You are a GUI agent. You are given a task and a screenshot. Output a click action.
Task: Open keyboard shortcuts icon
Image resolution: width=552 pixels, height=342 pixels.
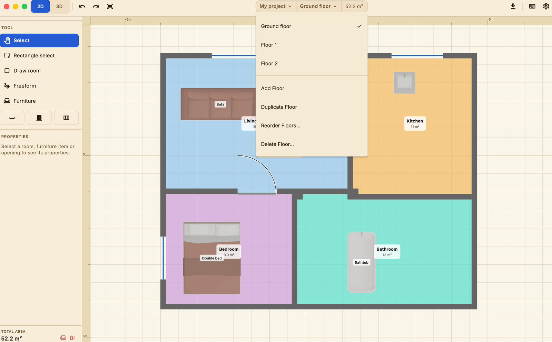click(532, 6)
